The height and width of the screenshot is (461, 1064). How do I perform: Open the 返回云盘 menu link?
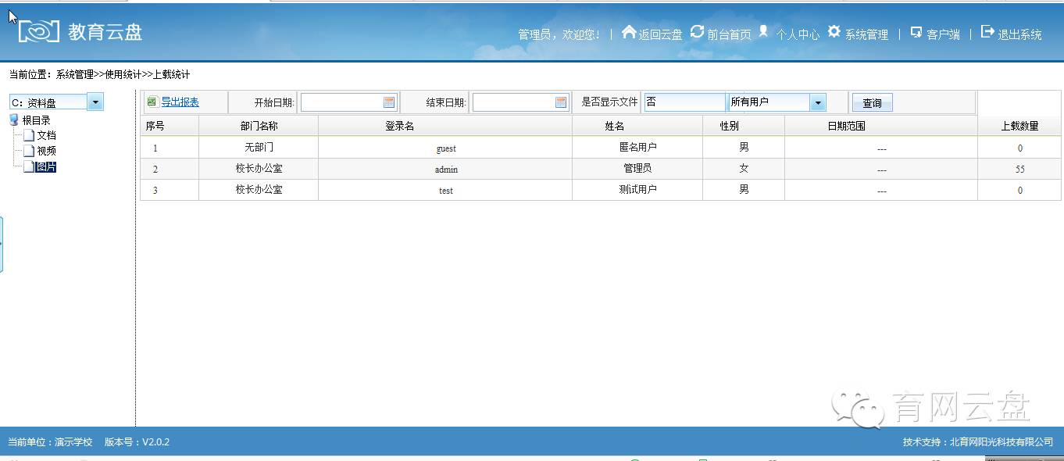tap(661, 34)
